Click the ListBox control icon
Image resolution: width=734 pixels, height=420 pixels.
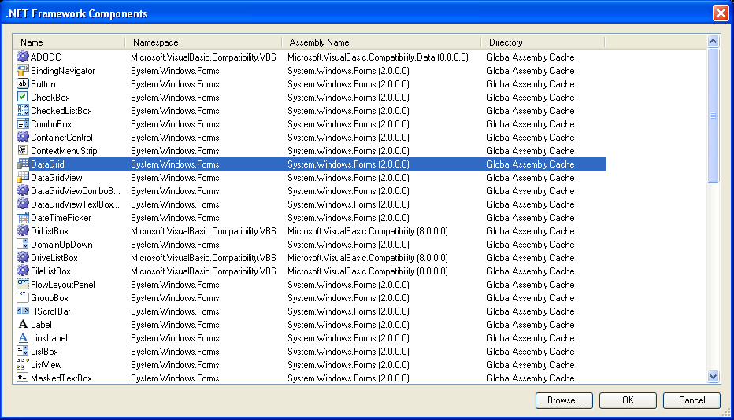tap(23, 352)
